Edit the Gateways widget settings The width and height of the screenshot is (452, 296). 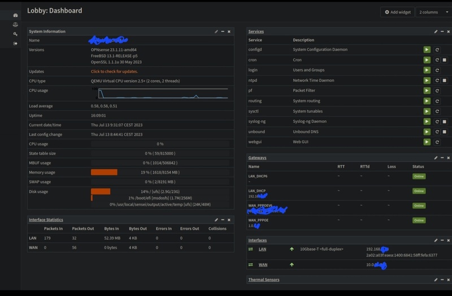coord(436,158)
